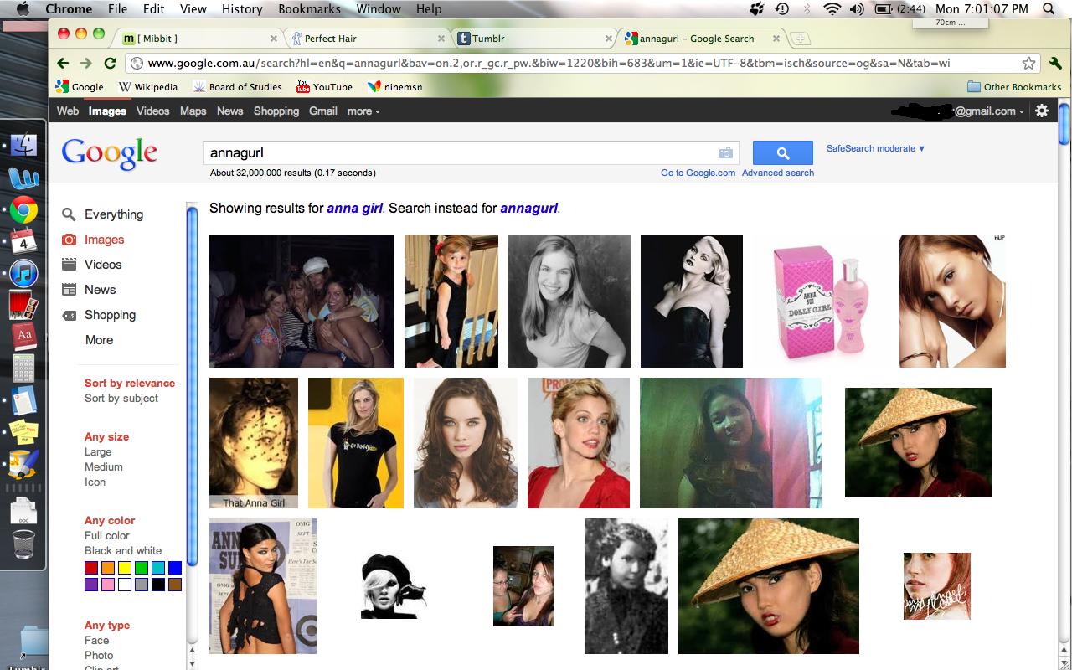The width and height of the screenshot is (1072, 670).
Task: Launch Photo Booth from the Dock
Action: point(23,305)
